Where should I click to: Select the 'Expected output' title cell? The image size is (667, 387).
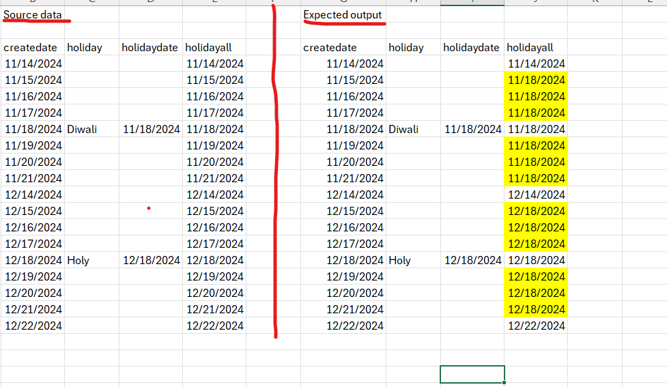tap(343, 14)
